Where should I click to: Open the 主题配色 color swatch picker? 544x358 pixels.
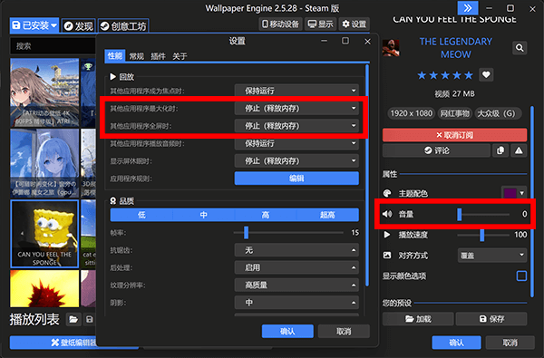click(514, 193)
